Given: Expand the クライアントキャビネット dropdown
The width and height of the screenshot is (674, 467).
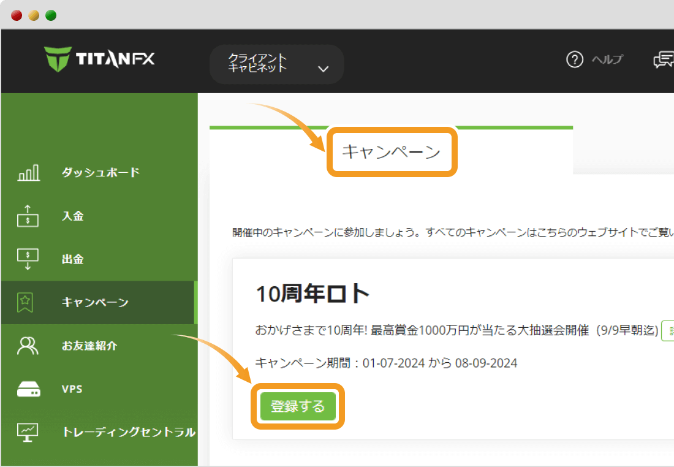Looking at the screenshot, I should (x=277, y=64).
